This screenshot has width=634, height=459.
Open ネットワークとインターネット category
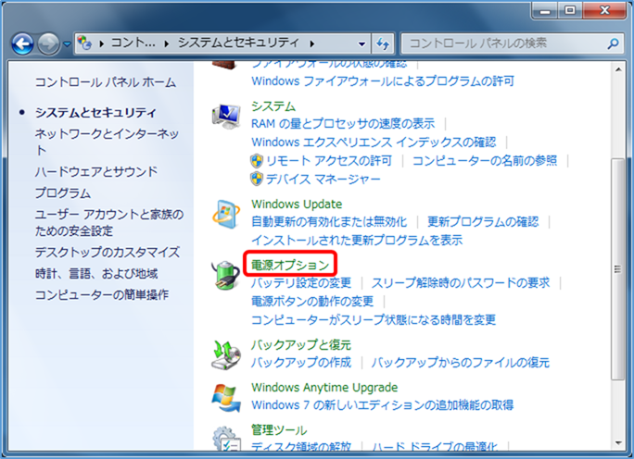tap(107, 142)
